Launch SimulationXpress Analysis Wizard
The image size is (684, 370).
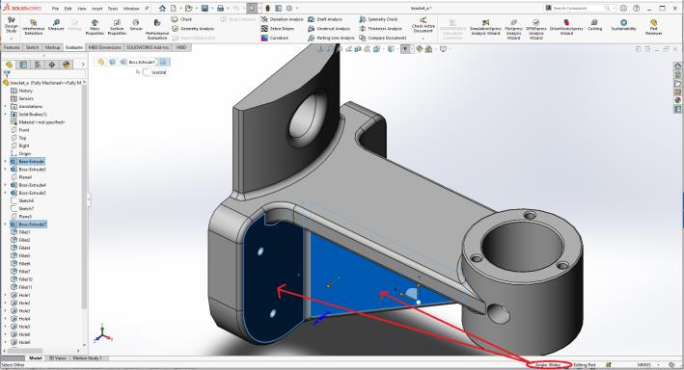[485, 27]
